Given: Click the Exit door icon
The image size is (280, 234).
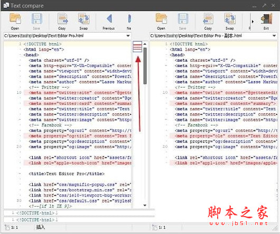Looking at the screenshot, I should (x=266, y=18).
